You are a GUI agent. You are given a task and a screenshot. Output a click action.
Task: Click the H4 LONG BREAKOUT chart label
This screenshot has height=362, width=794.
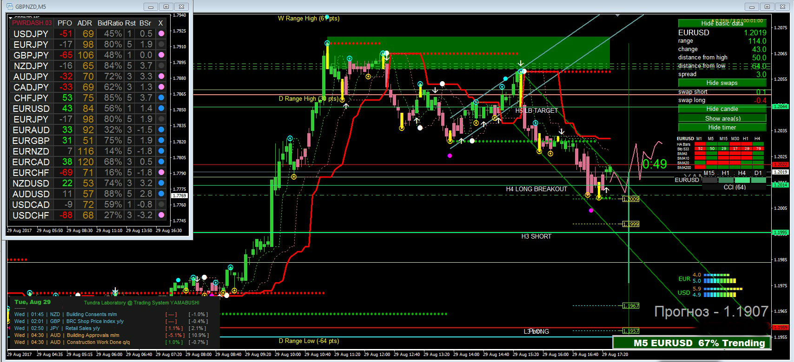pos(536,189)
